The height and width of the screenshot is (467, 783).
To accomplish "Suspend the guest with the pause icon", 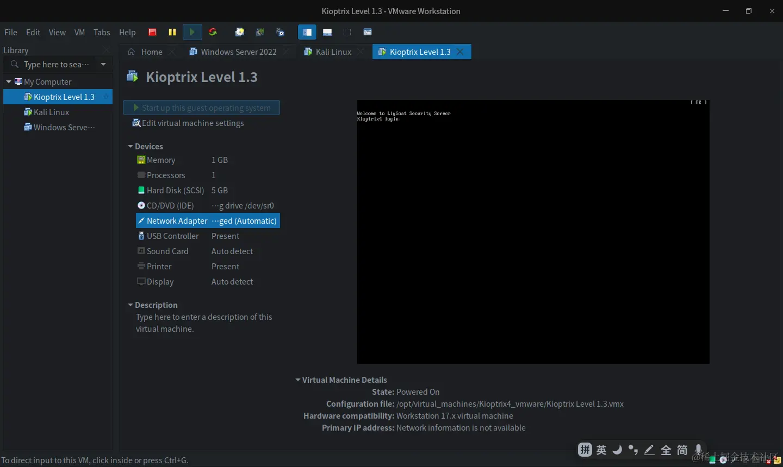I will point(172,32).
